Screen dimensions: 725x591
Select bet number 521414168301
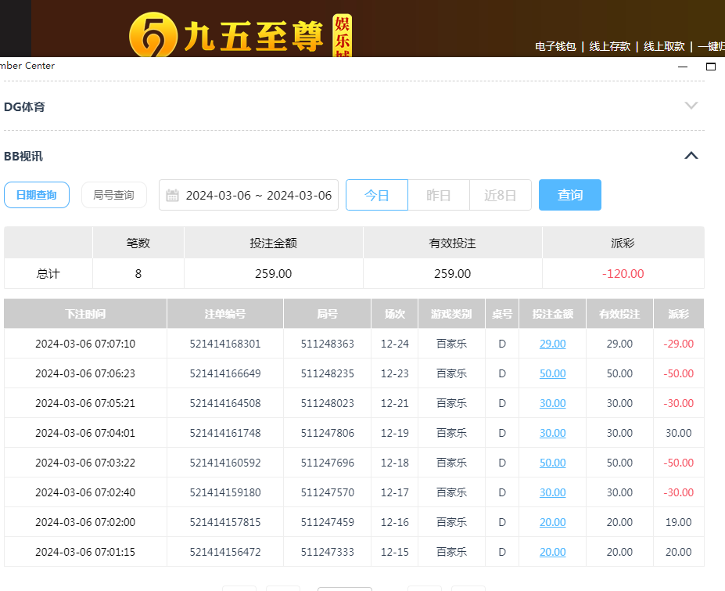click(x=225, y=344)
